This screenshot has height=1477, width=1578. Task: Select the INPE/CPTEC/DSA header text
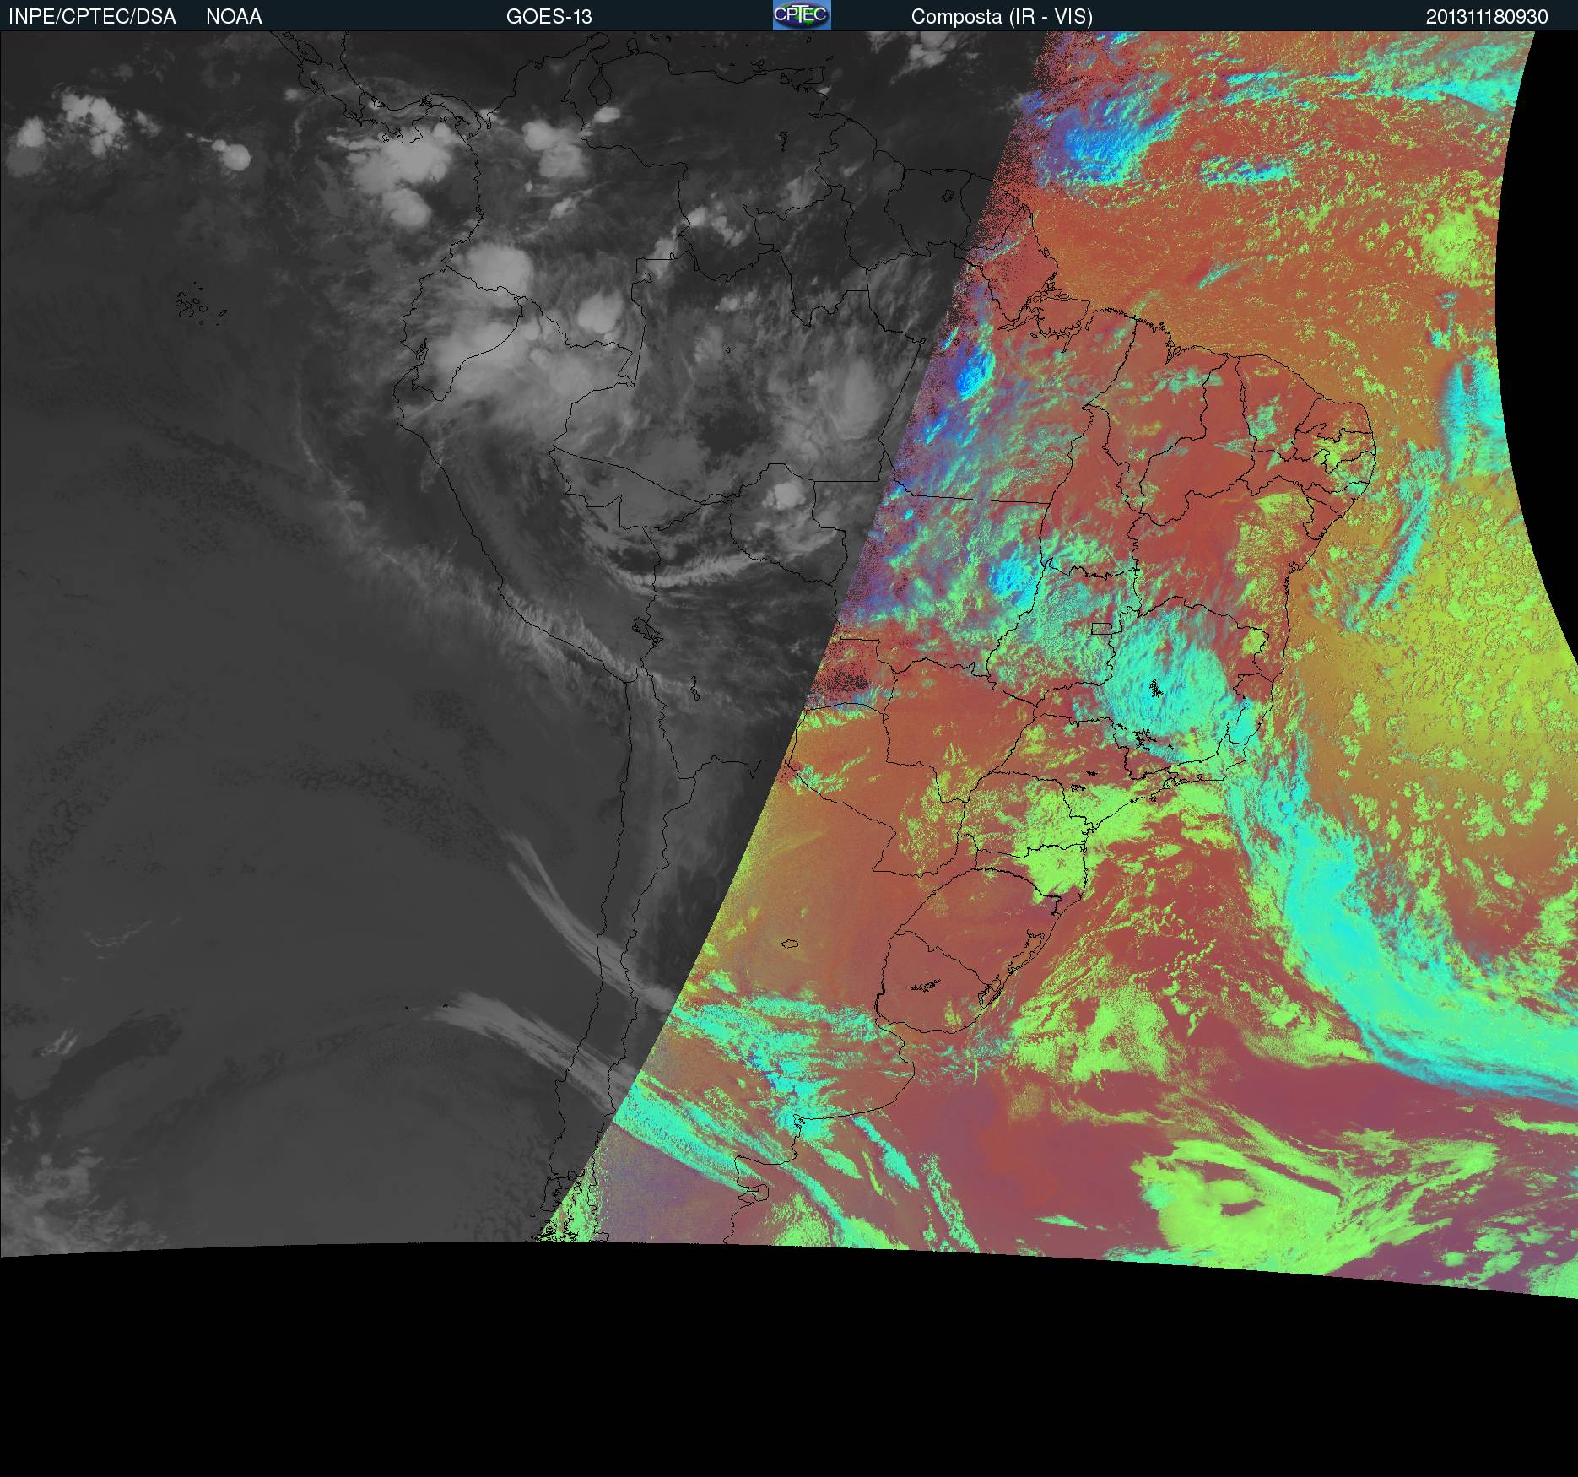point(92,17)
